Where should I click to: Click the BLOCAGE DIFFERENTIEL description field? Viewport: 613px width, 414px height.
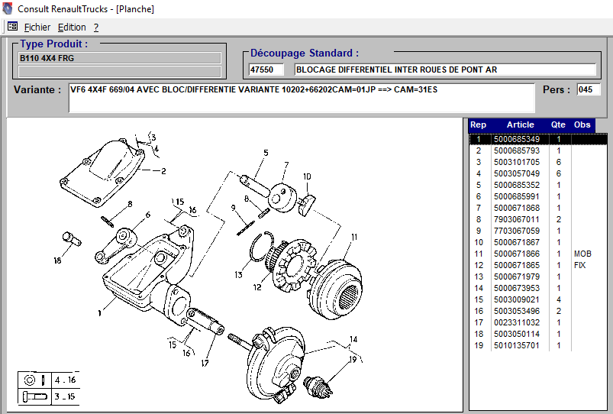(x=446, y=70)
